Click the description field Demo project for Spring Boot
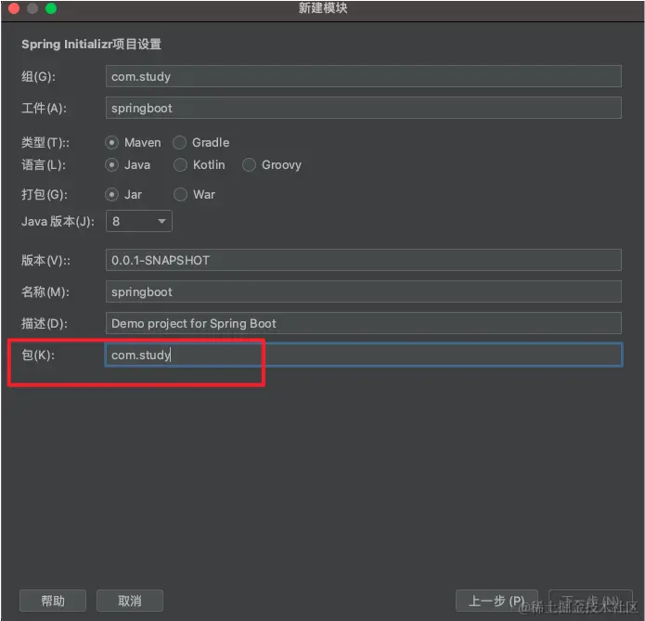The image size is (645, 621). [364, 323]
